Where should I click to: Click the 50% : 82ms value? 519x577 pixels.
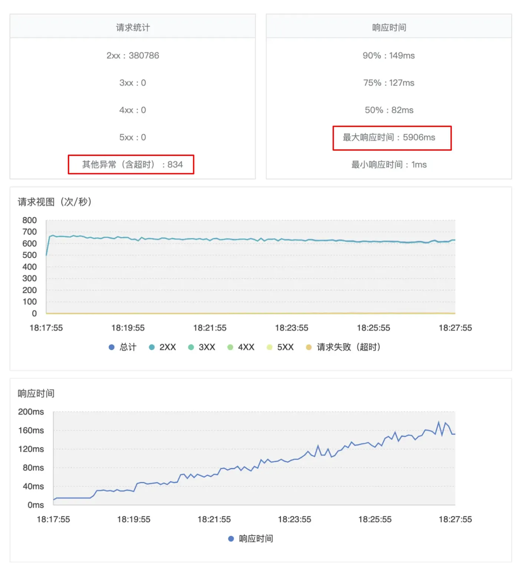[x=389, y=110]
